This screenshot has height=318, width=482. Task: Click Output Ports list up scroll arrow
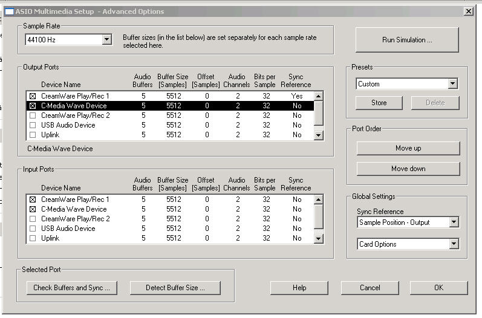coord(319,96)
